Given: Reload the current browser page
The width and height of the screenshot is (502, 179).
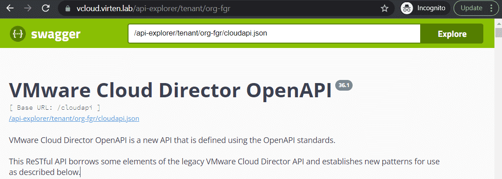Looking at the screenshot, I should (x=46, y=8).
